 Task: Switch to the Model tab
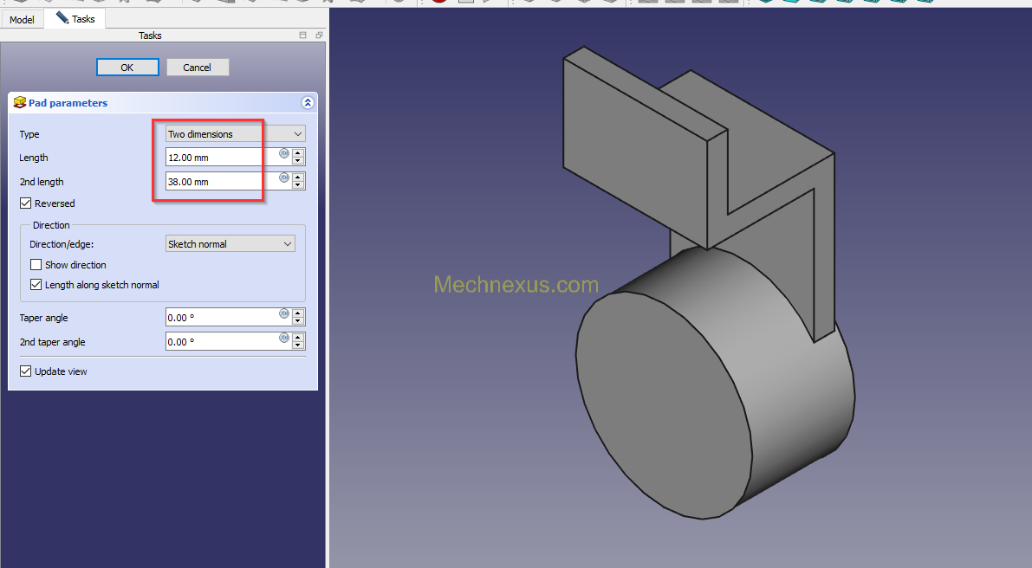pyautogui.click(x=22, y=19)
